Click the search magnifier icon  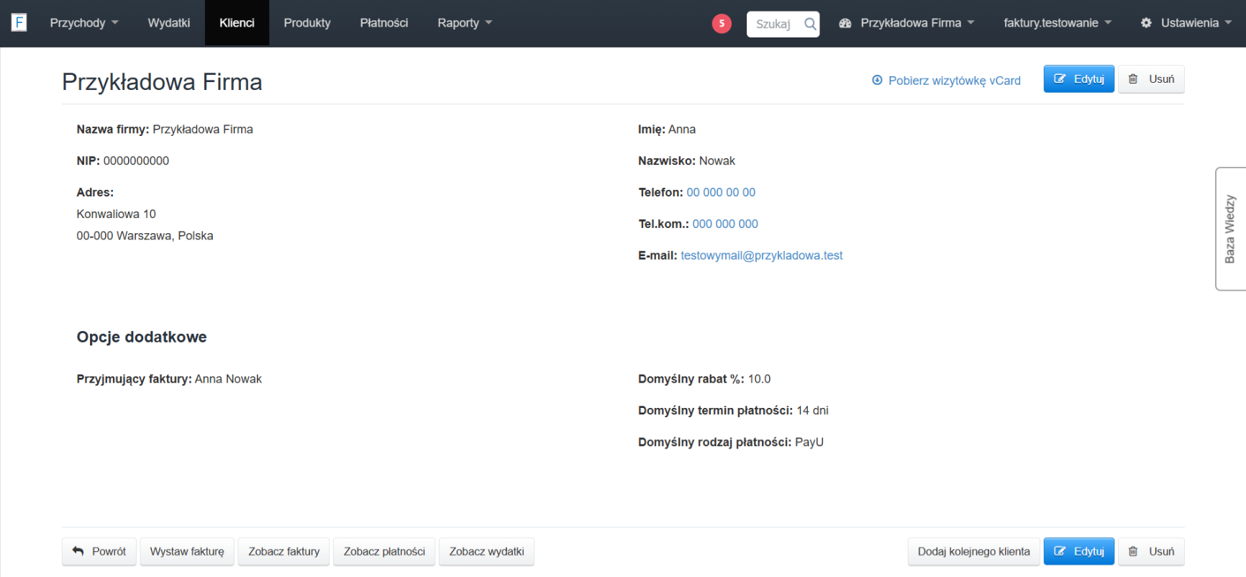point(810,24)
